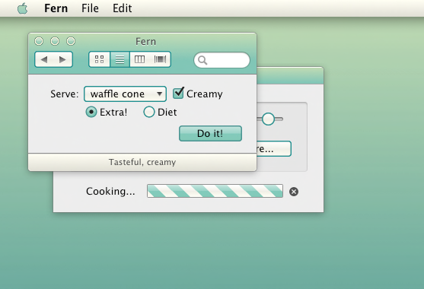Open the Edit menu
The image size is (424, 289).
pos(123,8)
